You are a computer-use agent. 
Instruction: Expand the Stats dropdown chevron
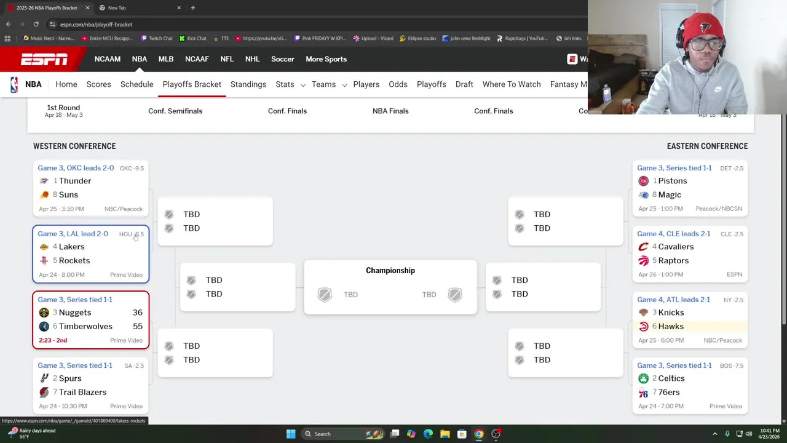303,85
